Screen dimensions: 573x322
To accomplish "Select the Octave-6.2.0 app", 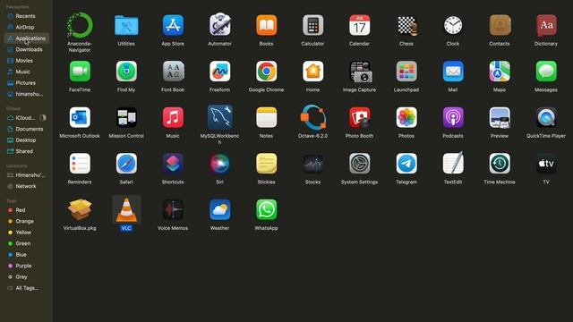I will pos(312,117).
